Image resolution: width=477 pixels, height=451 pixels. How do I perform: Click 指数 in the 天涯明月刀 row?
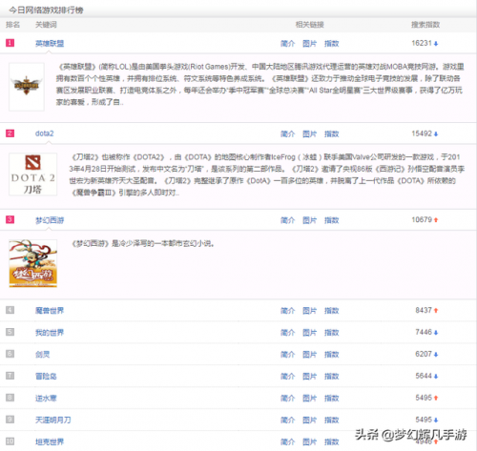[332, 420]
